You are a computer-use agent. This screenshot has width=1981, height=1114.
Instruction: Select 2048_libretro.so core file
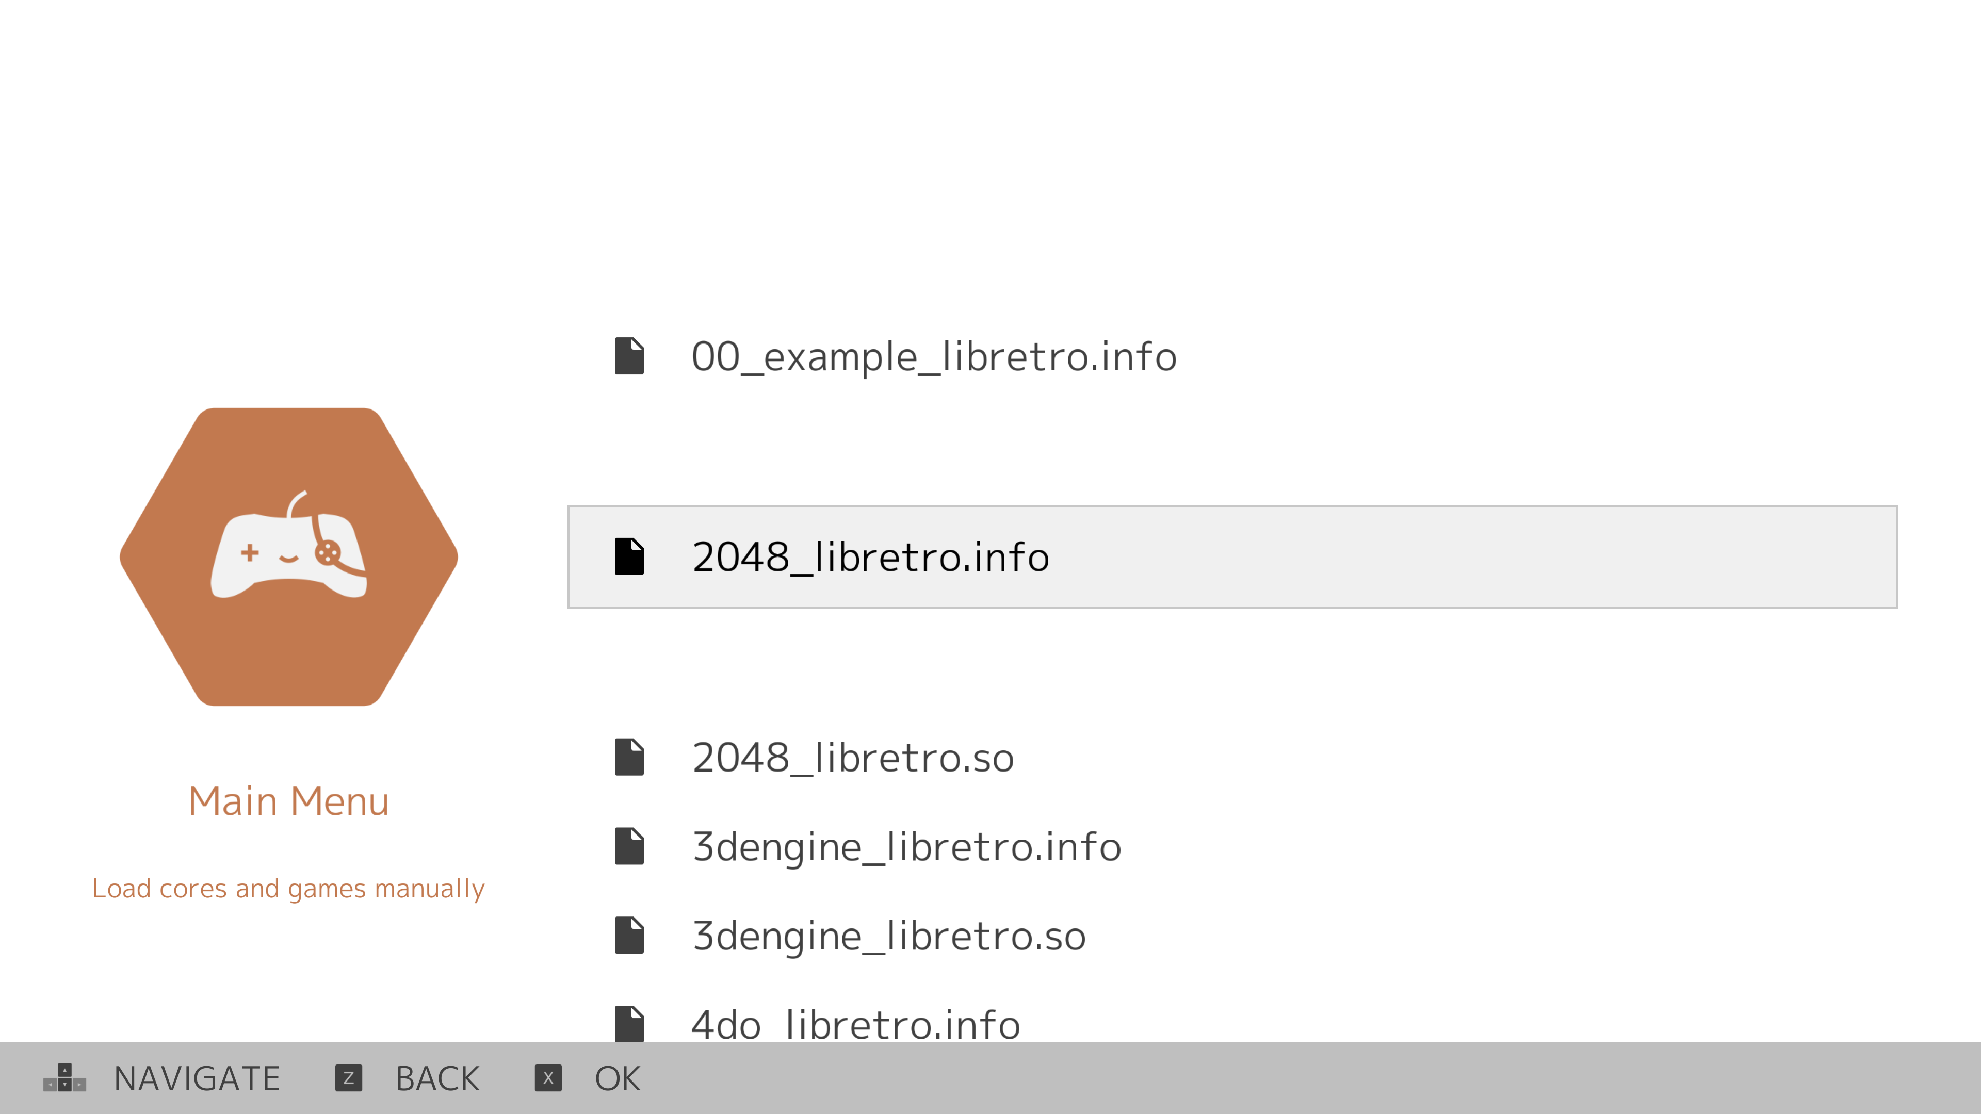pyautogui.click(x=1233, y=757)
